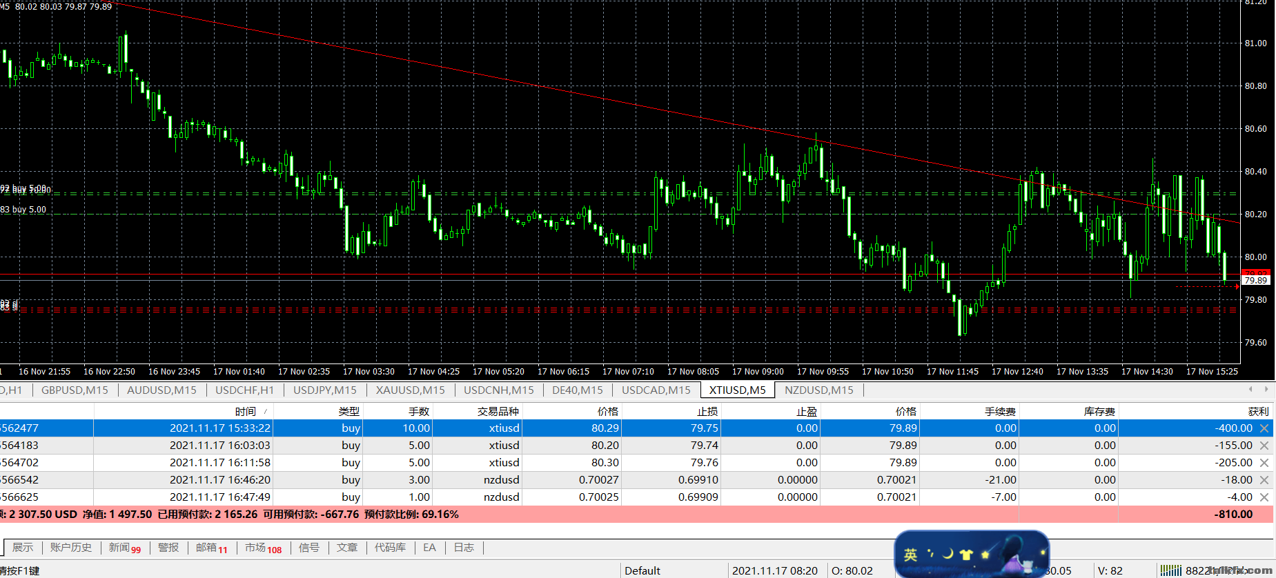Switch to the GBPUSD,M15 chart tab

pos(75,390)
